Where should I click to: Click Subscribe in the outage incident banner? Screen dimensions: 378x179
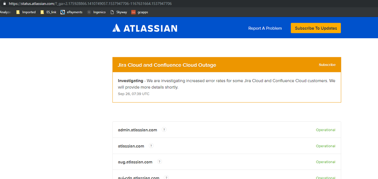point(327,65)
